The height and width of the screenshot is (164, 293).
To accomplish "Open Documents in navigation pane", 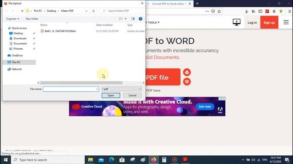I will pos(20,44).
